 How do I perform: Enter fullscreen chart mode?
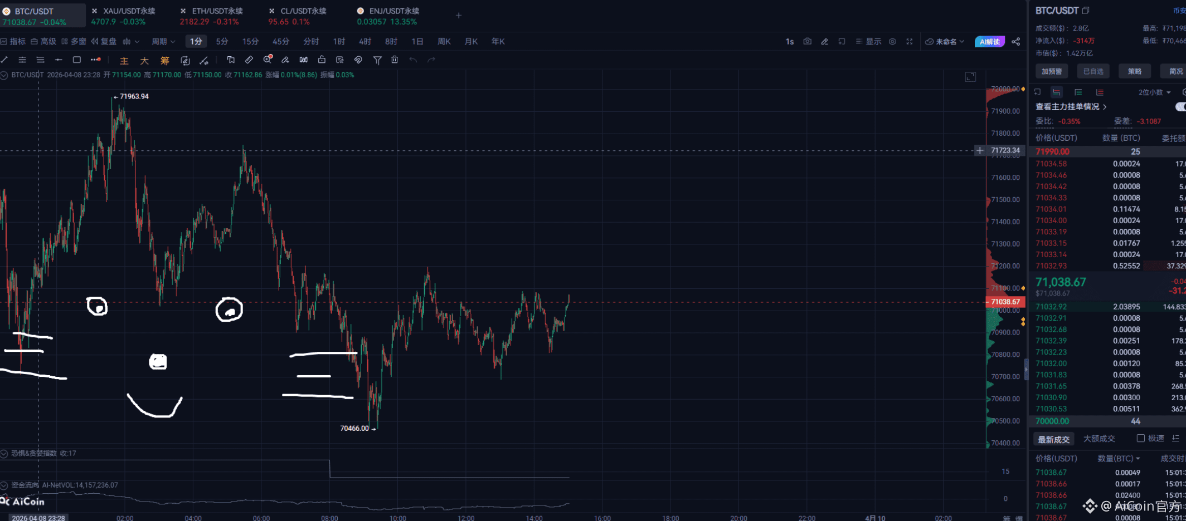[x=910, y=41]
